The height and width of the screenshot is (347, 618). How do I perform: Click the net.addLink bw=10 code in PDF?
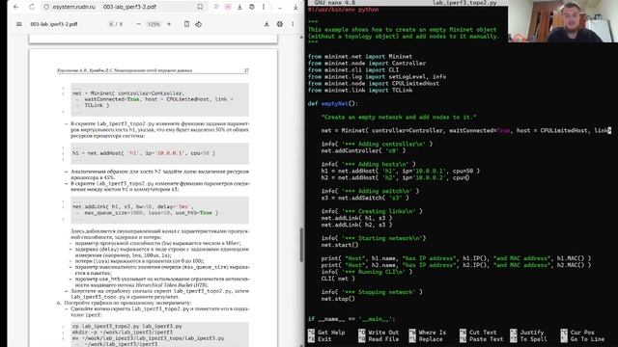point(145,210)
